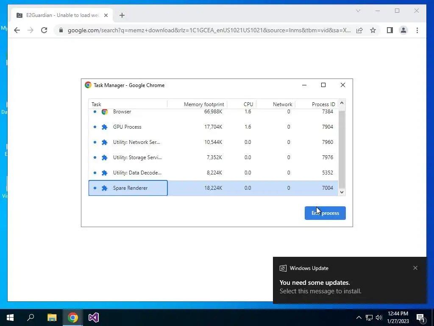Minimize the Task Manager window
Viewport: 434px width, 326px height.
(x=304, y=85)
